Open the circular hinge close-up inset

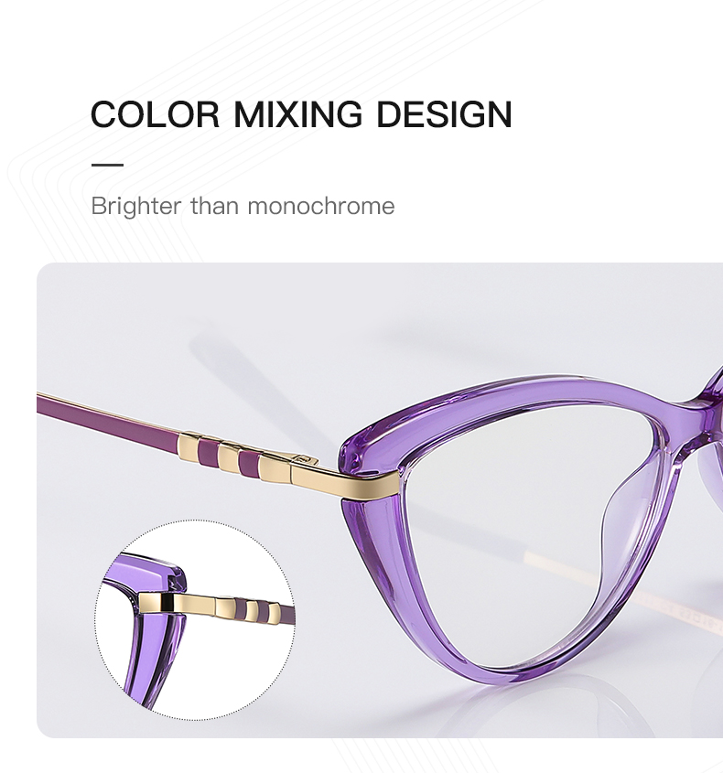(x=195, y=619)
